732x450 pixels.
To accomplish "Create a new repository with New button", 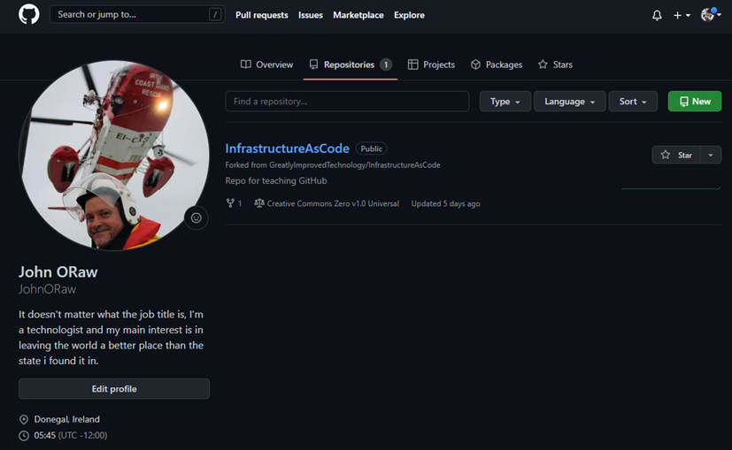I will (x=695, y=101).
